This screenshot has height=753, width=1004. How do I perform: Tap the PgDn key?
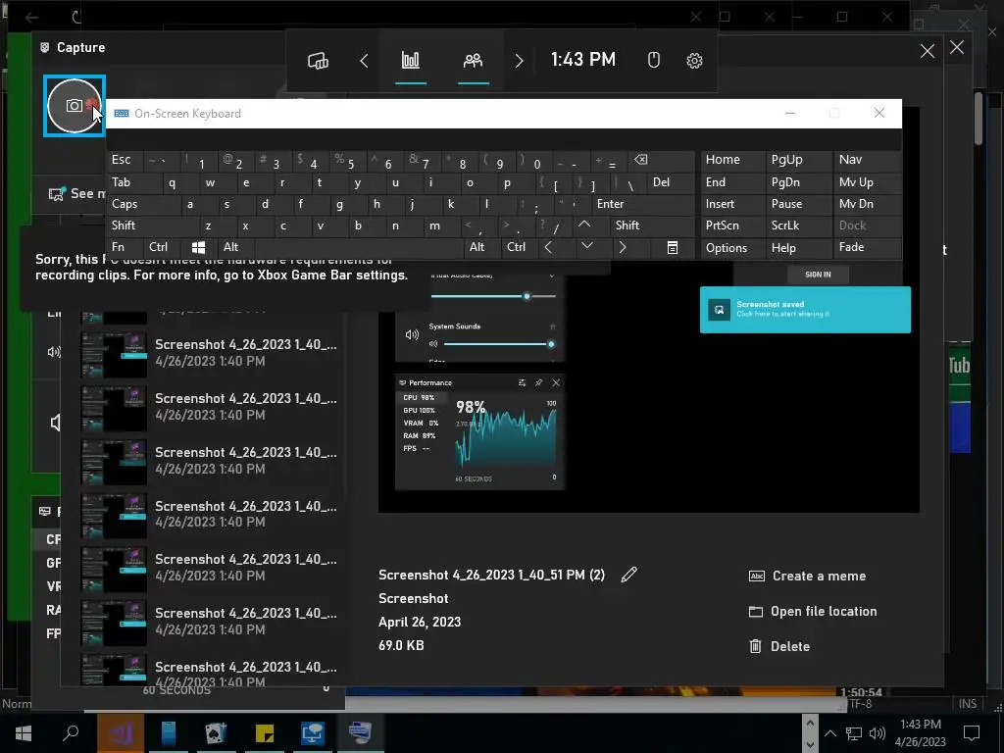click(x=798, y=182)
